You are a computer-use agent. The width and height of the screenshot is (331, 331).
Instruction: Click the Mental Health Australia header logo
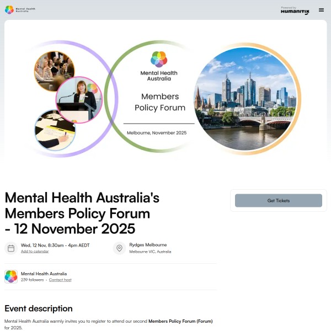pyautogui.click(x=20, y=10)
